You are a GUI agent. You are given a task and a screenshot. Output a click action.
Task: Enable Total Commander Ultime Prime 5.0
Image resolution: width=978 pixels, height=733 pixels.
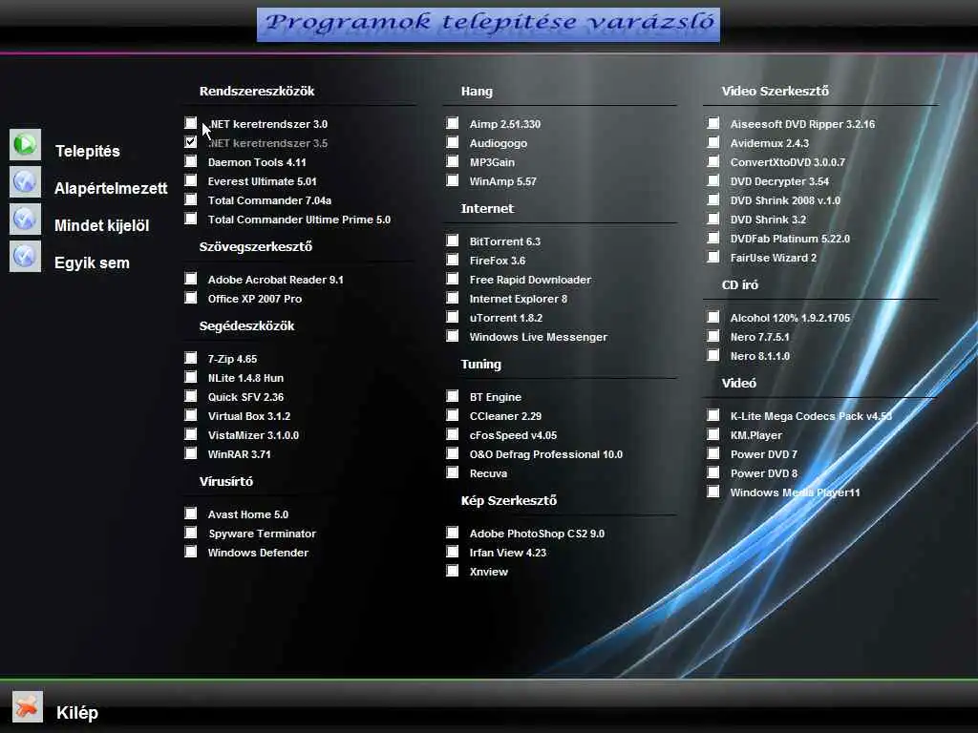point(191,219)
